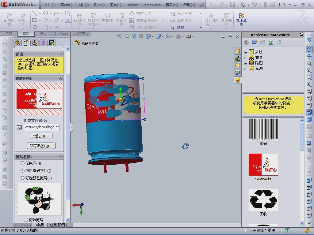314x235 pixels.
Task: Select the recycle symbol decal thumbnail
Action: point(263,200)
